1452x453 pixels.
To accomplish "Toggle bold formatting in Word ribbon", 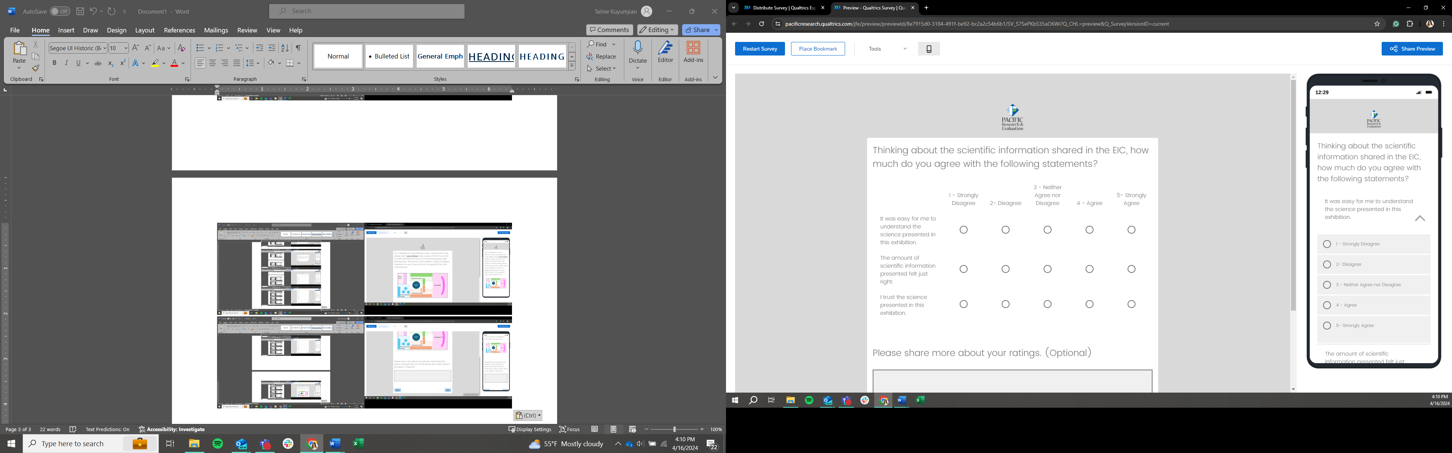I will click(55, 63).
